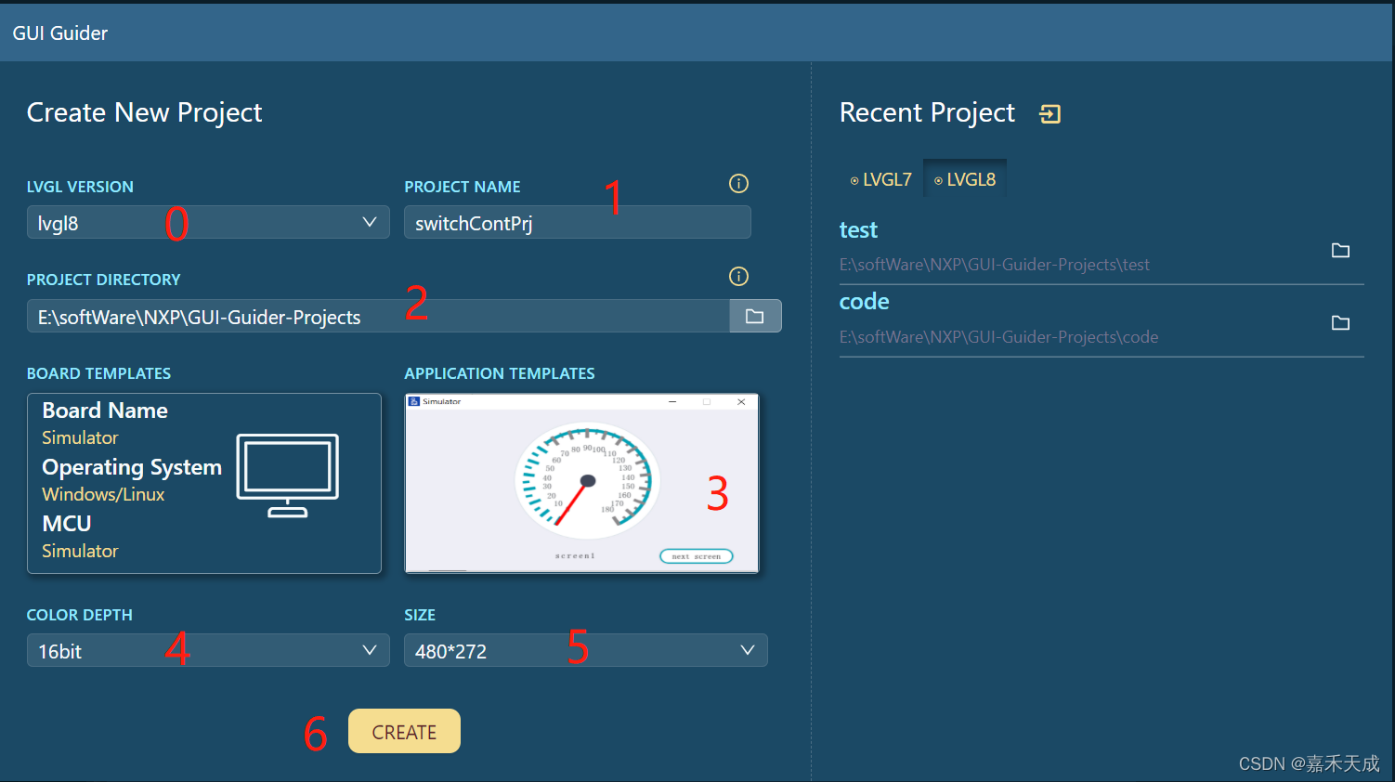Image resolution: width=1395 pixels, height=782 pixels.
Task: Select the radio bullet beside LVGL8
Action: pyautogui.click(x=937, y=179)
